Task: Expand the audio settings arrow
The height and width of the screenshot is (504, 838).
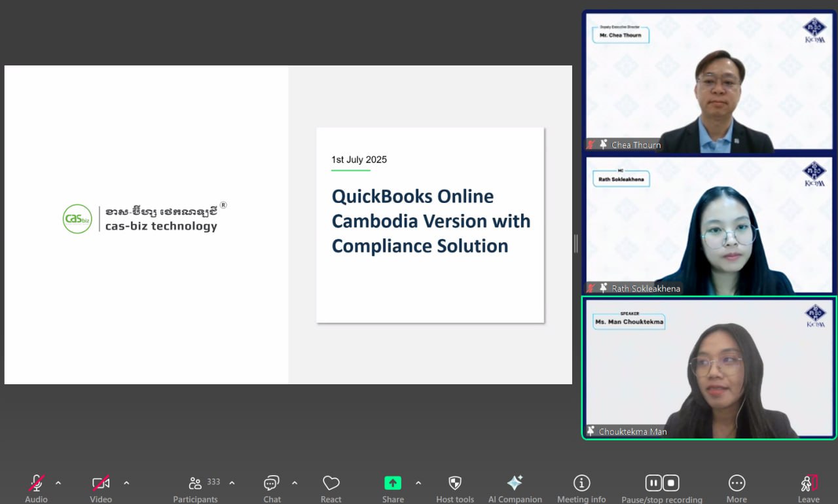Action: point(58,483)
